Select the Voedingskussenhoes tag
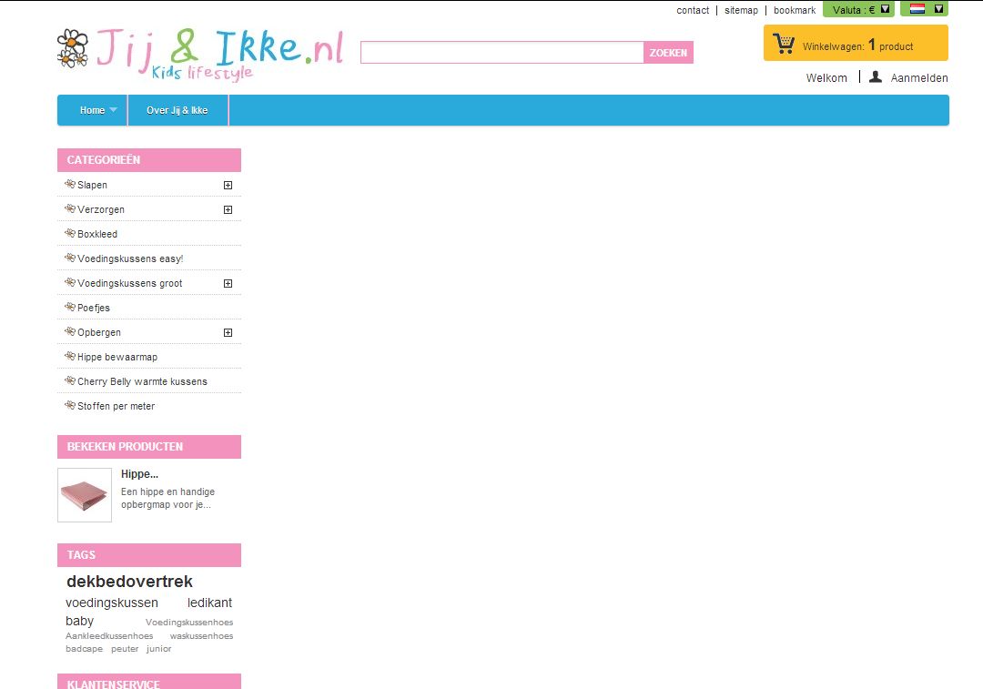Screen dimensions: 983x689 pyautogui.click(x=189, y=622)
